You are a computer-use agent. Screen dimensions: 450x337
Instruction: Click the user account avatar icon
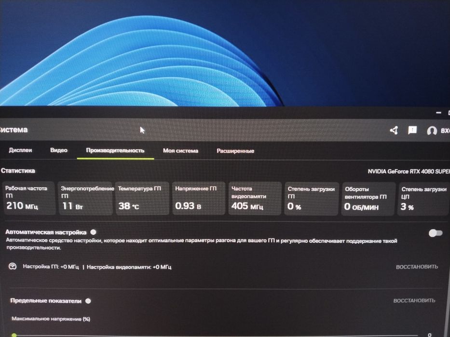coord(432,131)
